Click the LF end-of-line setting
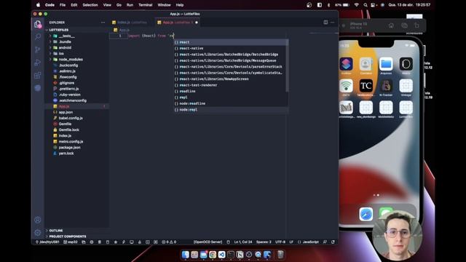 [x=291, y=242]
